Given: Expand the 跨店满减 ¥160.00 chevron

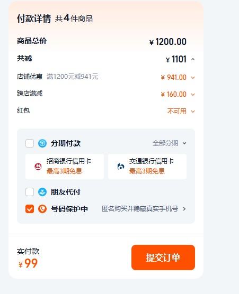Looking at the screenshot, I should pyautogui.click(x=193, y=94).
